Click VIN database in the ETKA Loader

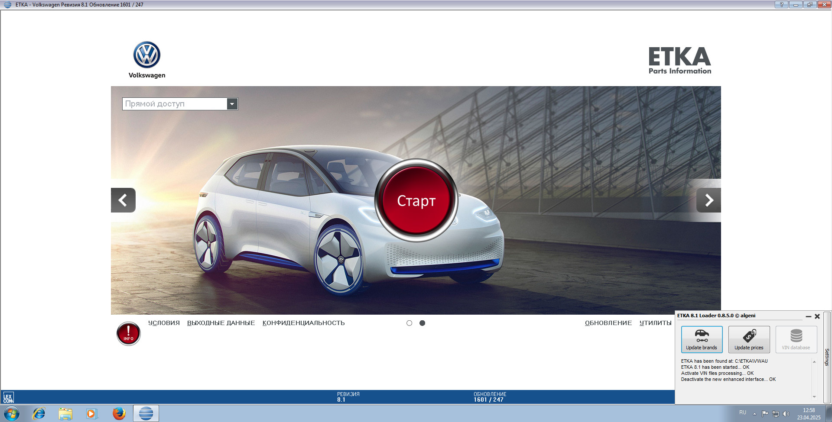click(x=796, y=339)
